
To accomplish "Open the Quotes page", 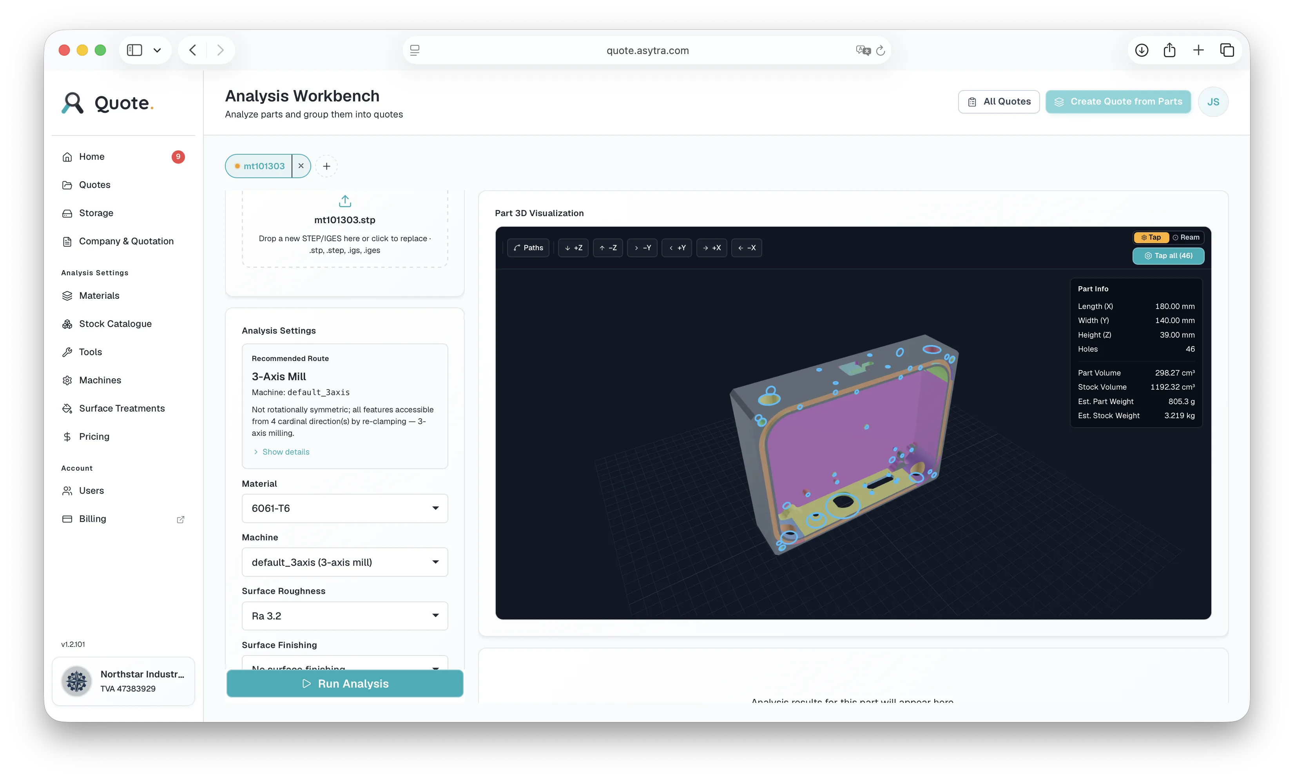I will point(123,185).
